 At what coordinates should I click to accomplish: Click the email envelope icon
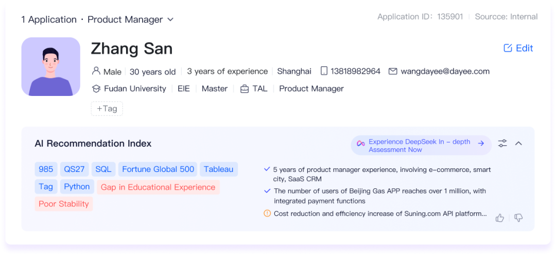pyautogui.click(x=393, y=71)
